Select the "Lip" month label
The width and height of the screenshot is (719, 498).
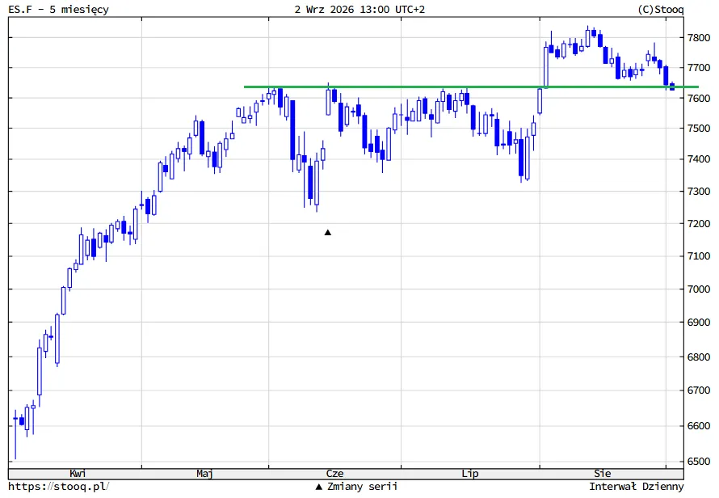click(470, 474)
